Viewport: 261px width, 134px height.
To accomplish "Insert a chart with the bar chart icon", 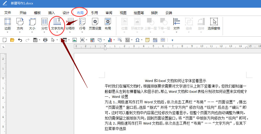I will (x=110, y=40).
